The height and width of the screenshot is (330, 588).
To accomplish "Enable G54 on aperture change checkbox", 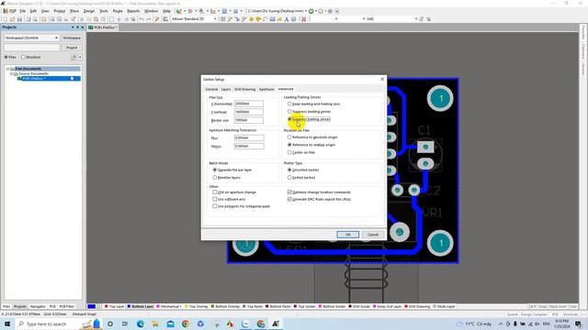I will (215, 192).
